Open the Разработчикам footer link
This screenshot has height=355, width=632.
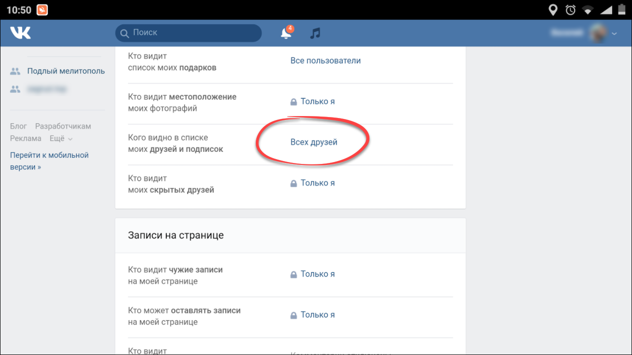(x=63, y=126)
